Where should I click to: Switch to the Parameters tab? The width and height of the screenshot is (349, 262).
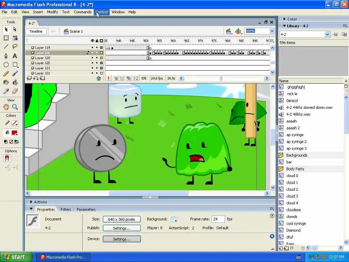tap(86, 209)
